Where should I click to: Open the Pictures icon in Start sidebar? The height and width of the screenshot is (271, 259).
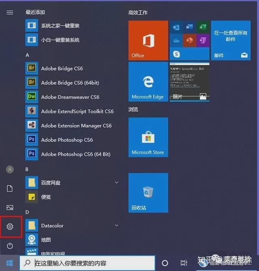(10, 207)
